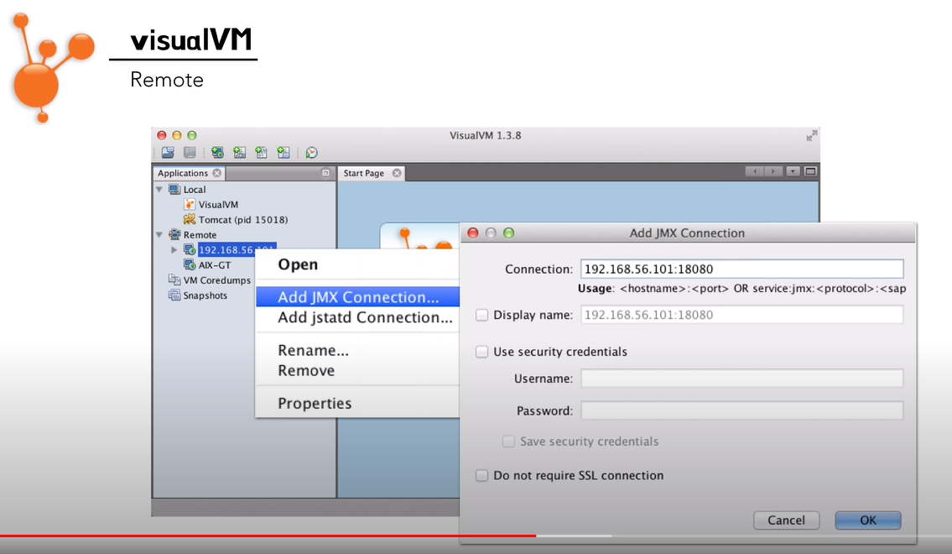Select the Snapshots tree item label
Screen dimensions: 952x554
click(x=205, y=295)
